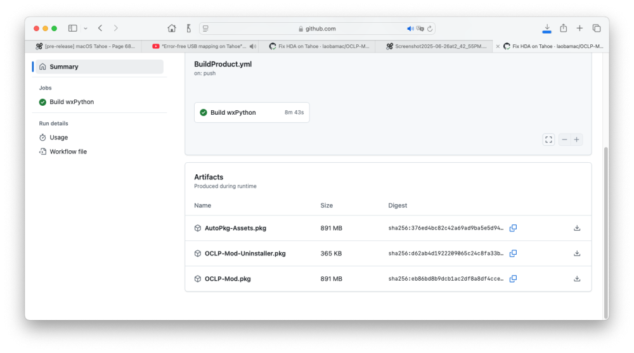Viewport: 634px width, 353px height.
Task: Click the house icon next to Summary
Action: click(x=42, y=67)
